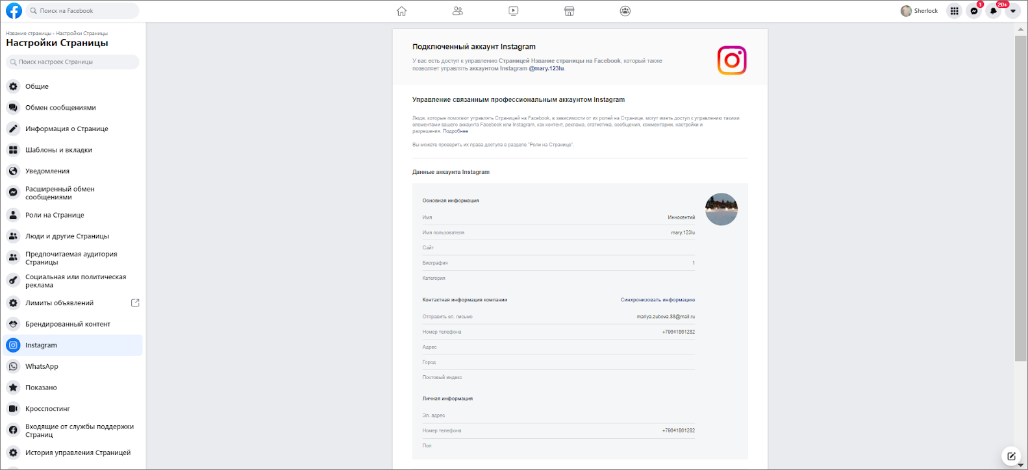
Task: Click the Шаблоны и вкладки grid icon
Action: pos(13,150)
